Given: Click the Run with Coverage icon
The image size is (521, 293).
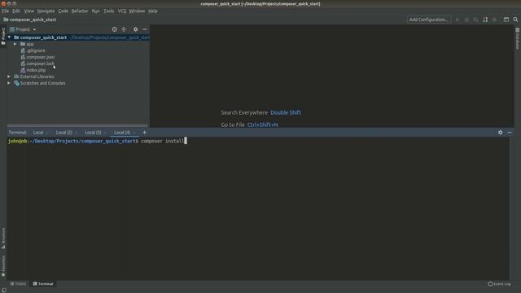Looking at the screenshot, I should [x=475, y=20].
